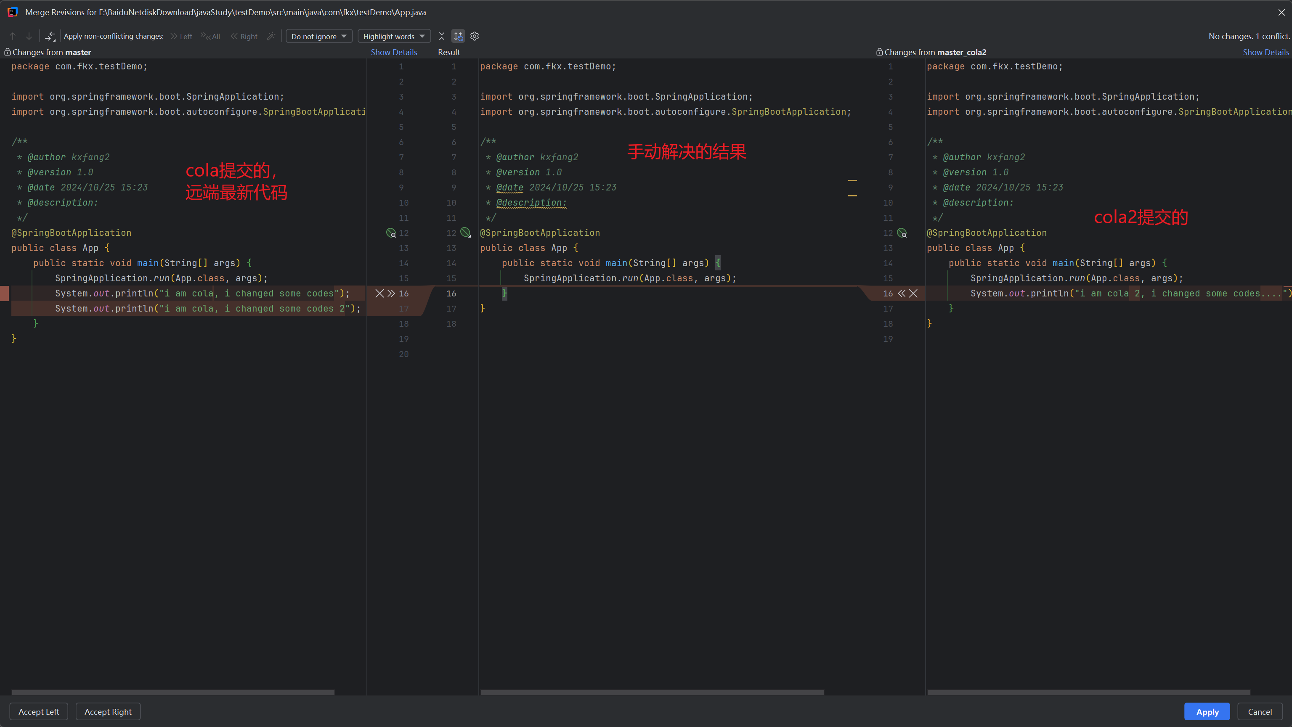Click conflict marker stripe at left edge
The height and width of the screenshot is (727, 1292).
[x=5, y=293]
